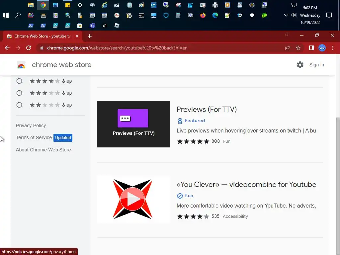Click the Updated badge next to Terms

(x=63, y=138)
